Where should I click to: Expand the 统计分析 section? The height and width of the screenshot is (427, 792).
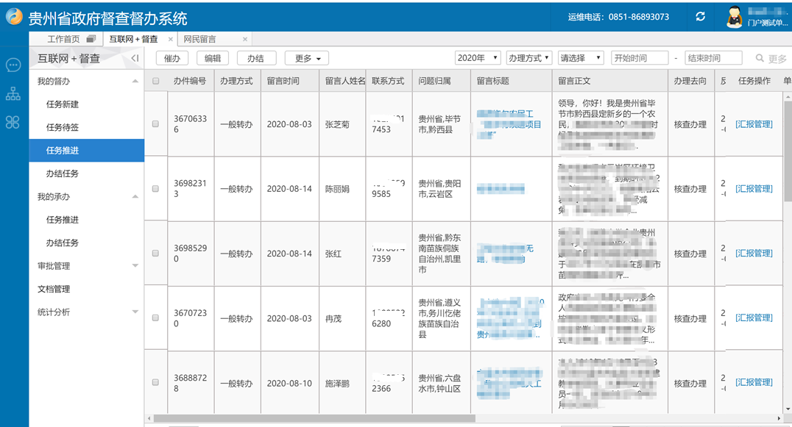(135, 312)
